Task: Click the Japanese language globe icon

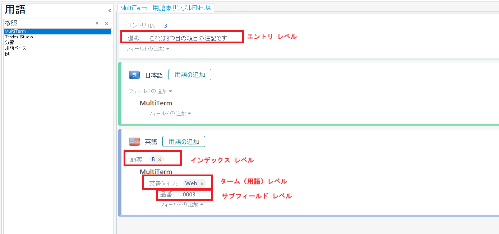Action: (134, 75)
